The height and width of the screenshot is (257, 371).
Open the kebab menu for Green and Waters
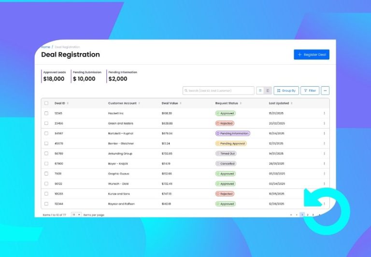[324, 123]
